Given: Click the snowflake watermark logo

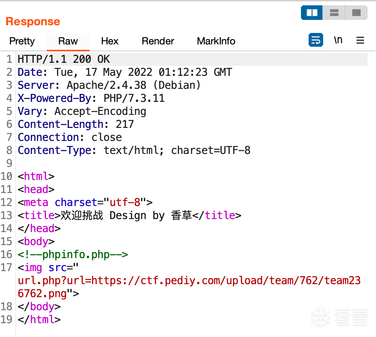Looking at the screenshot, I should [320, 317].
